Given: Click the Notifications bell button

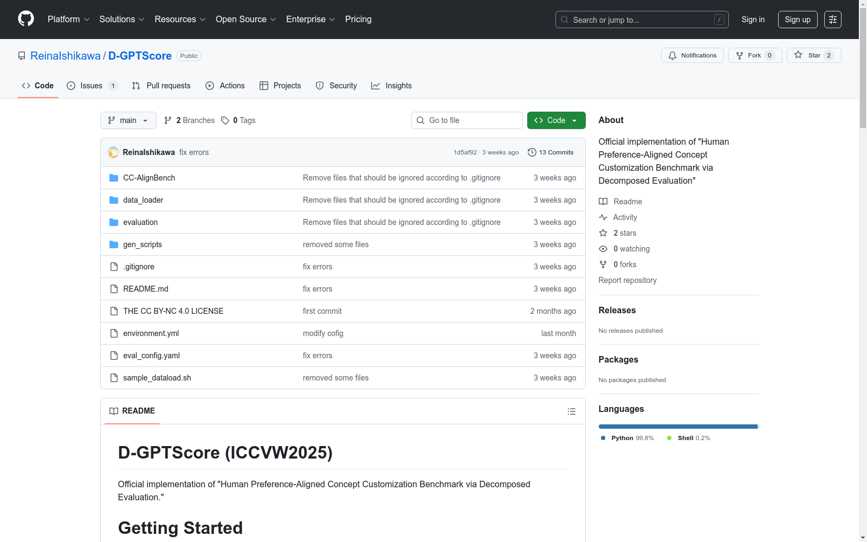Looking at the screenshot, I should tap(692, 55).
